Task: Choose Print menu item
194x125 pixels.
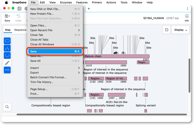Action: (x=55, y=94)
